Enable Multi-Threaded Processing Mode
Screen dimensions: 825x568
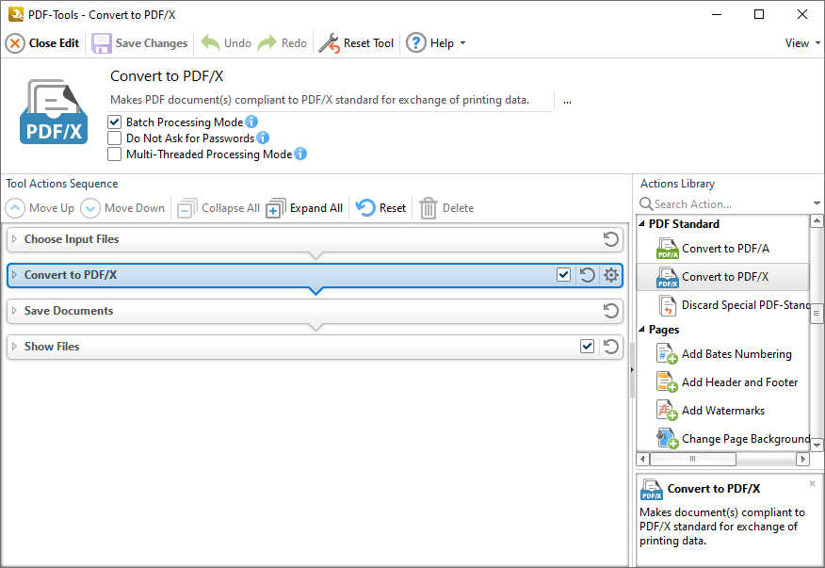point(114,154)
